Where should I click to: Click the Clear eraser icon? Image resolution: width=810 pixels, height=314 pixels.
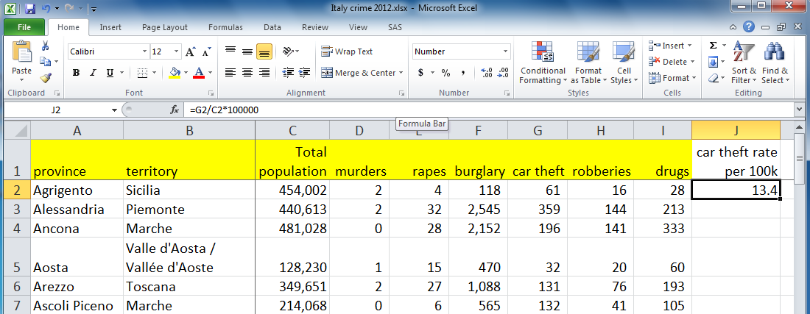pos(713,78)
